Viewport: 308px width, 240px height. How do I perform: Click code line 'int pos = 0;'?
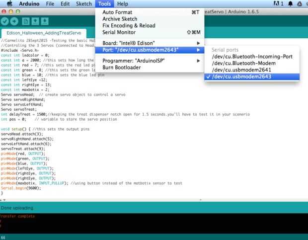coord(59,119)
